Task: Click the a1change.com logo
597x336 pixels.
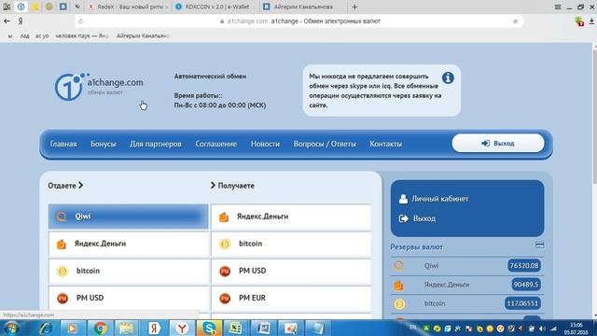Action: (x=99, y=87)
